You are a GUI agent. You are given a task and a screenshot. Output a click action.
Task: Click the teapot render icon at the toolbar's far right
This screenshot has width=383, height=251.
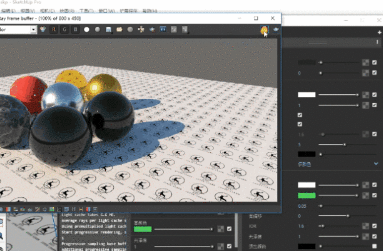(x=276, y=29)
